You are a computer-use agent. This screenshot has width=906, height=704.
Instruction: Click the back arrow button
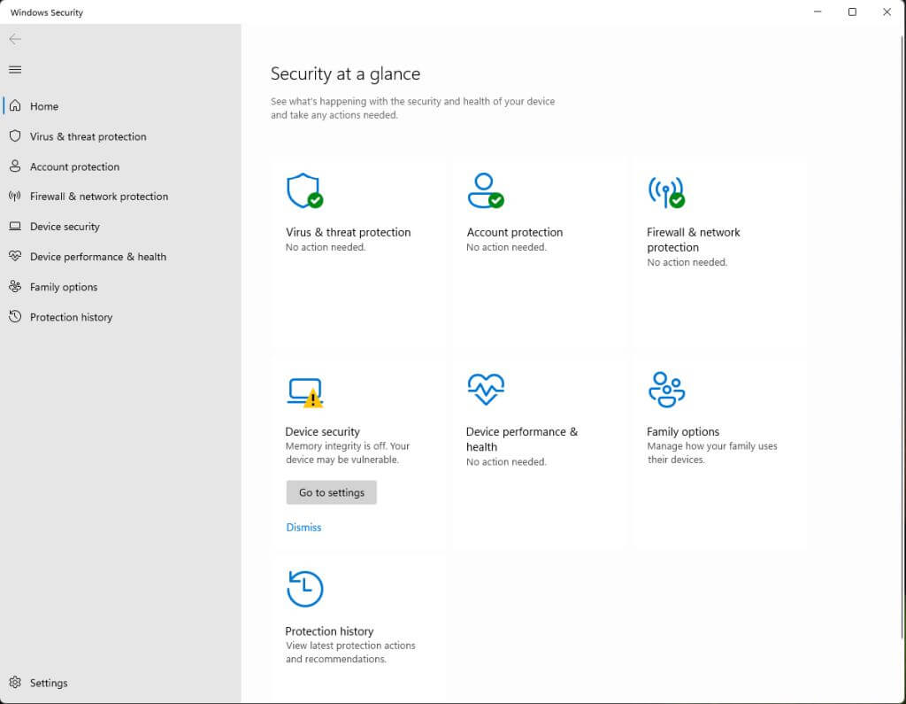coord(15,39)
